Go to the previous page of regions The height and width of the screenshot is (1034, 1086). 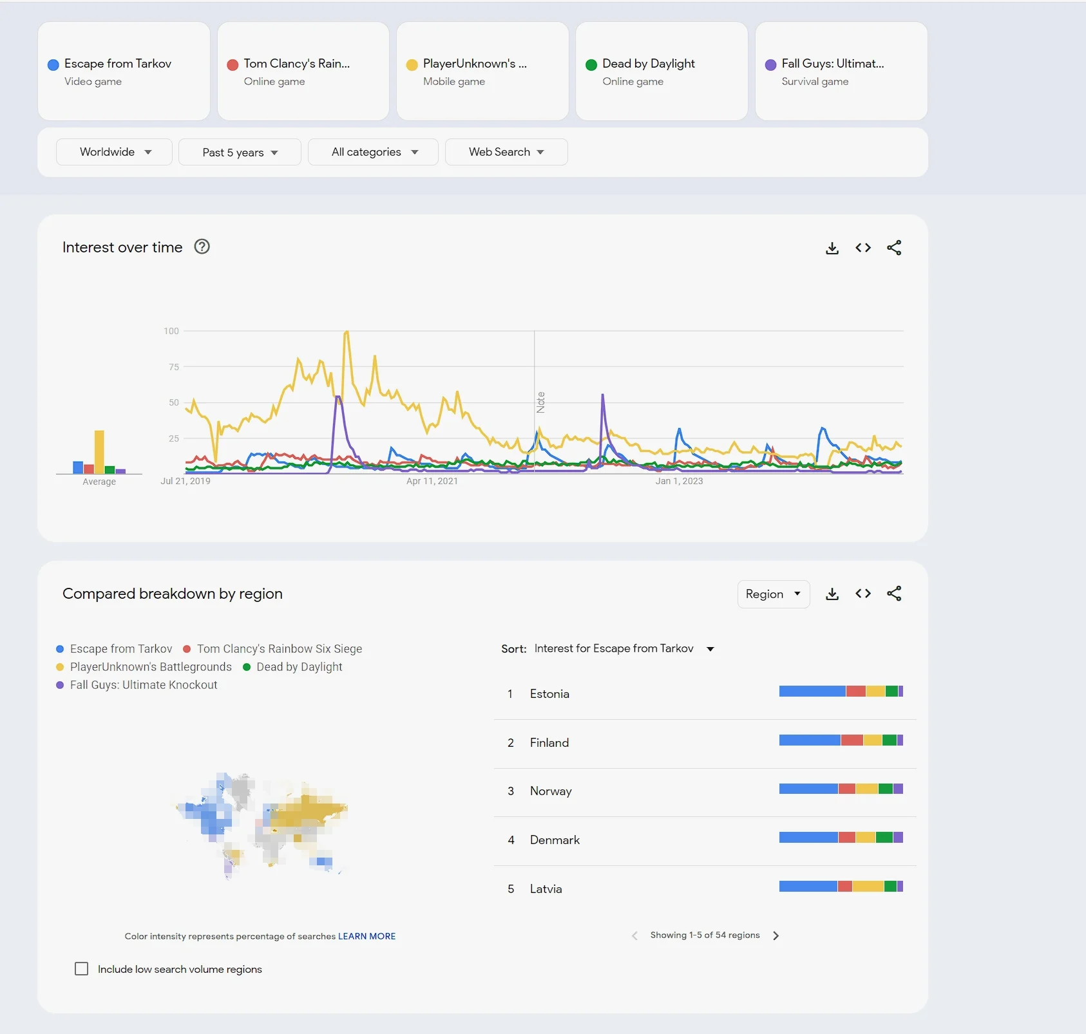click(x=634, y=935)
